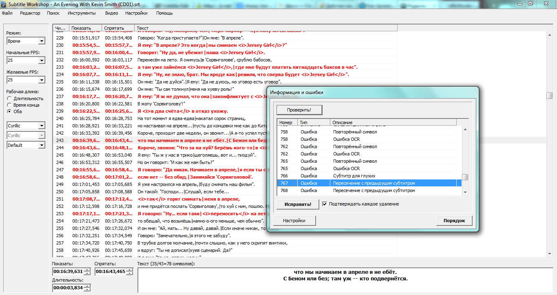Increase Длительность value with up arrow

[x=88, y=286]
